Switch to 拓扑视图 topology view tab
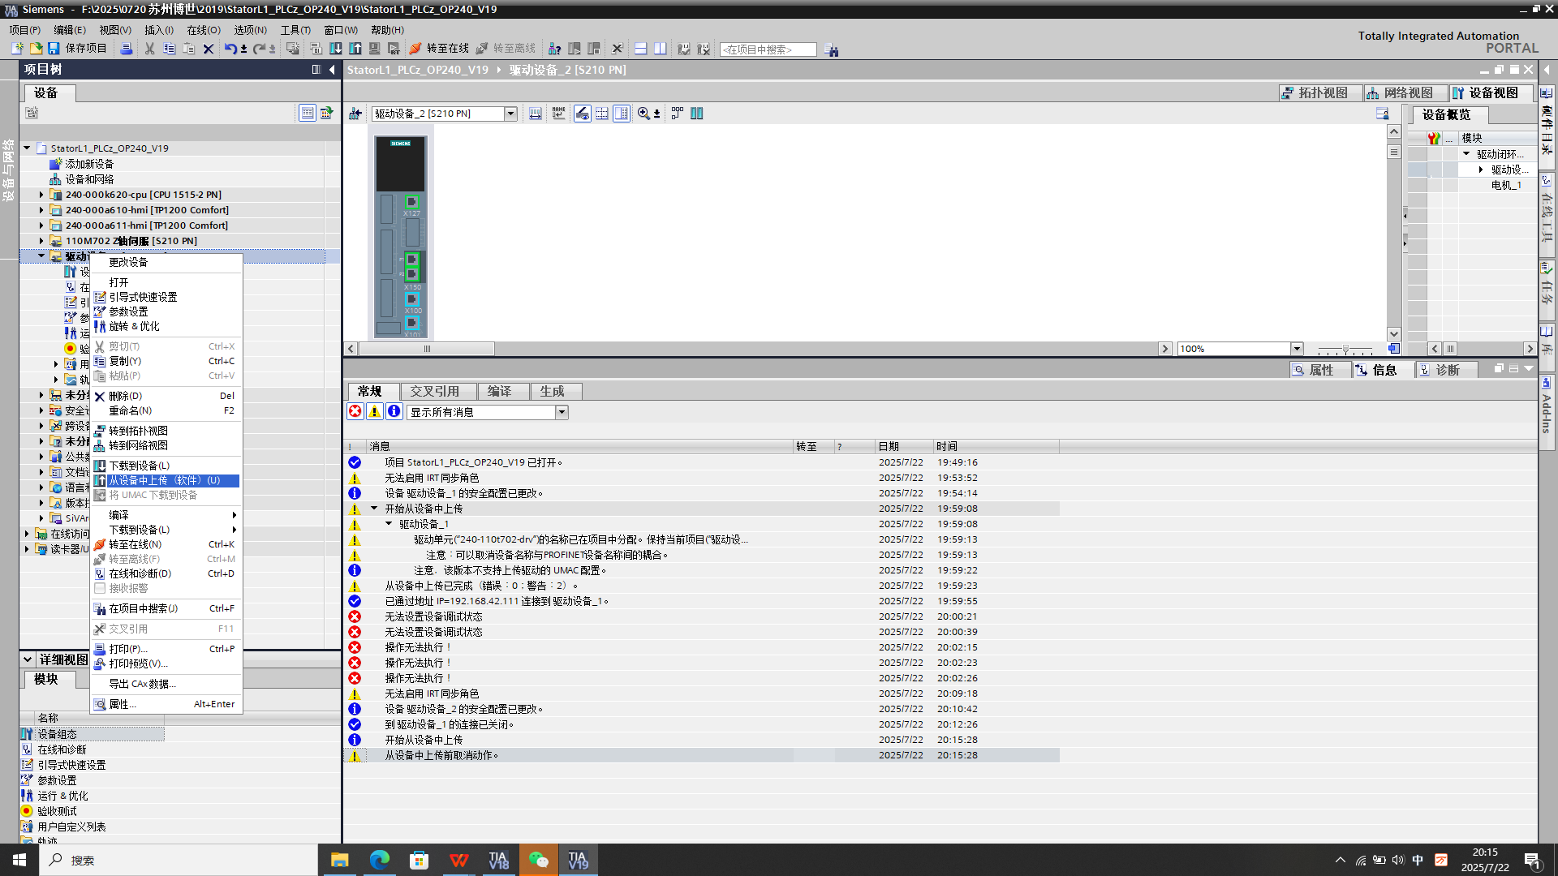The height and width of the screenshot is (876, 1558). coord(1320,93)
